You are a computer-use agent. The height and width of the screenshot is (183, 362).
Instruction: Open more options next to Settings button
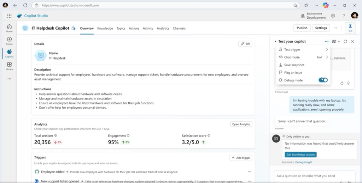click(x=335, y=28)
